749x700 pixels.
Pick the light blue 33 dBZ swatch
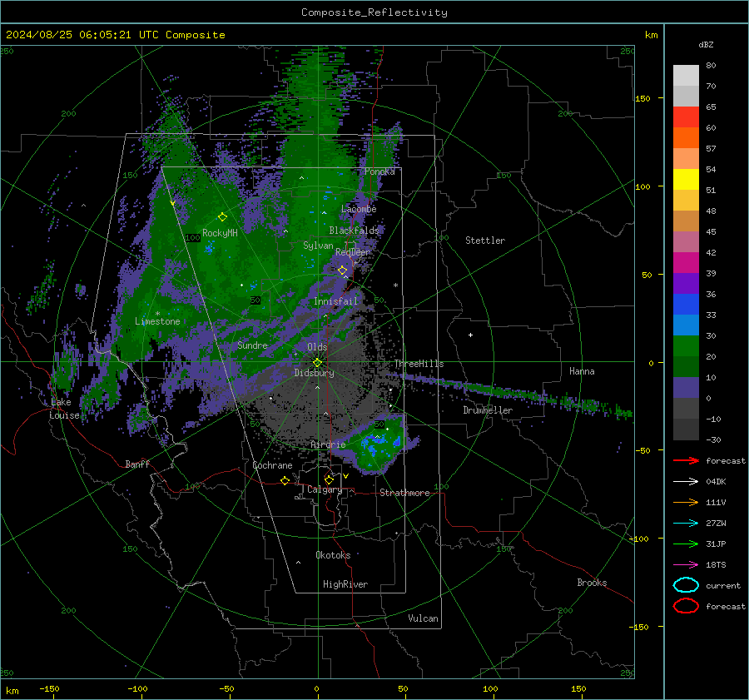686,325
